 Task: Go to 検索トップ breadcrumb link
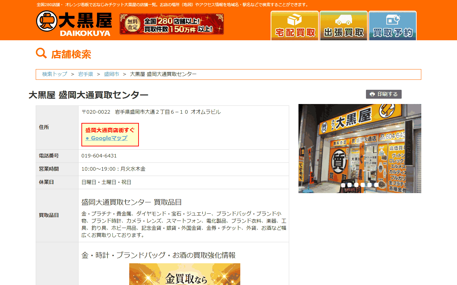point(55,74)
